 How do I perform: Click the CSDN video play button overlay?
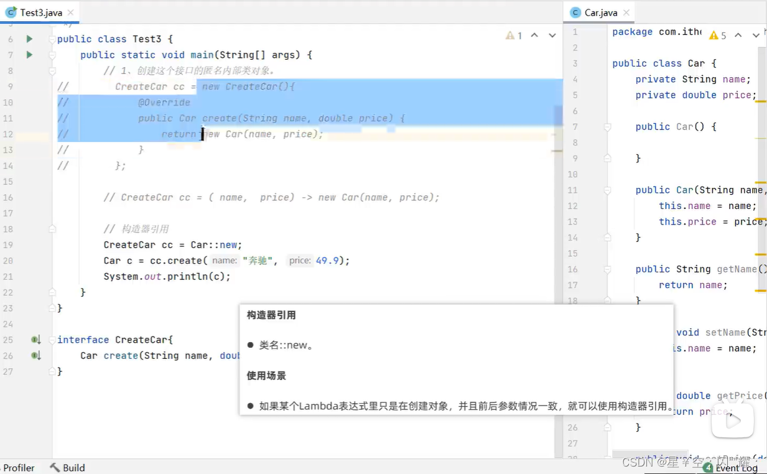click(x=733, y=420)
